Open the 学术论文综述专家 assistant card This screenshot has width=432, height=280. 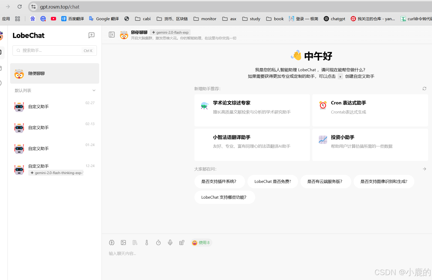tap(252, 110)
